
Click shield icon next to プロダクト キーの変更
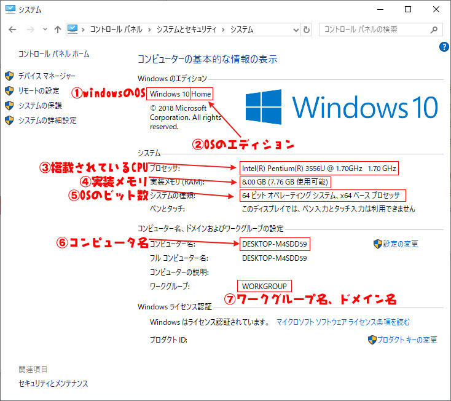pos(372,339)
